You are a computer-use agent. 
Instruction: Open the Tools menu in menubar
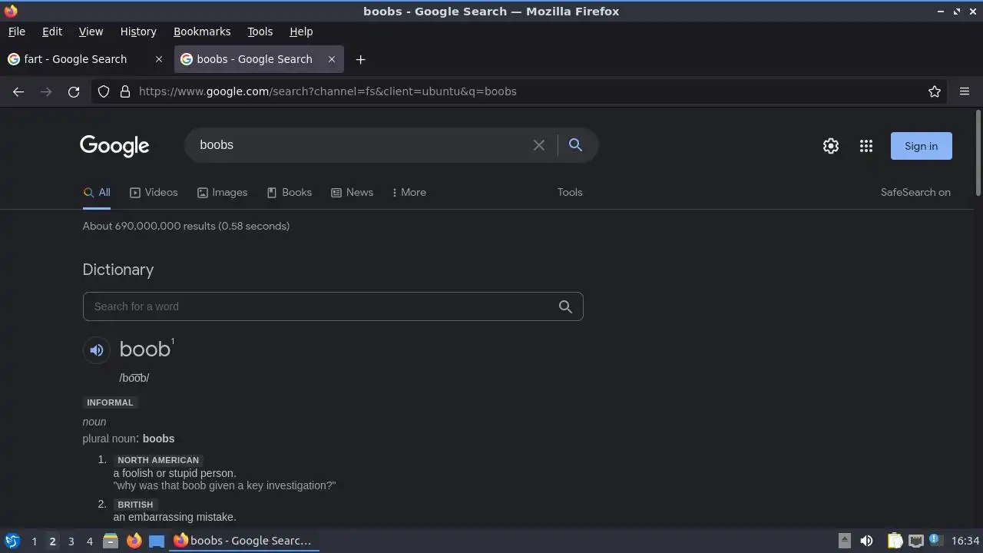point(260,31)
